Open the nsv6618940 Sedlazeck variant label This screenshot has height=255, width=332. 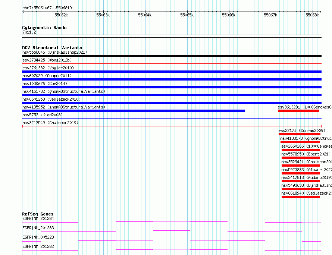[x=307, y=193]
